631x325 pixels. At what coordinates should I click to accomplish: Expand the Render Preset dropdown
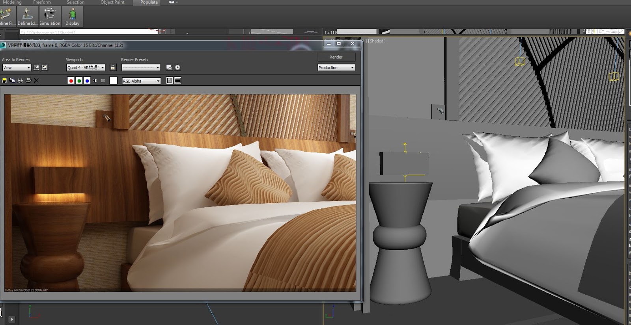point(141,68)
